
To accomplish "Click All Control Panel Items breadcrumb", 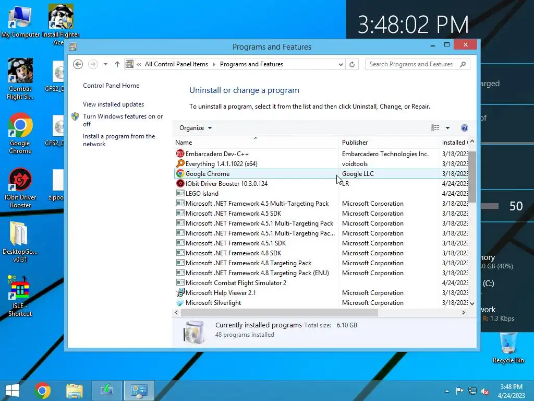I will click(x=176, y=64).
